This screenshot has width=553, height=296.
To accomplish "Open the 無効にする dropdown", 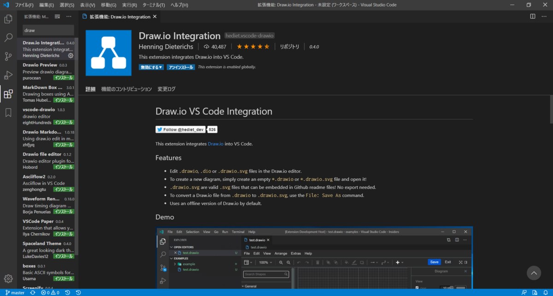I will (151, 67).
